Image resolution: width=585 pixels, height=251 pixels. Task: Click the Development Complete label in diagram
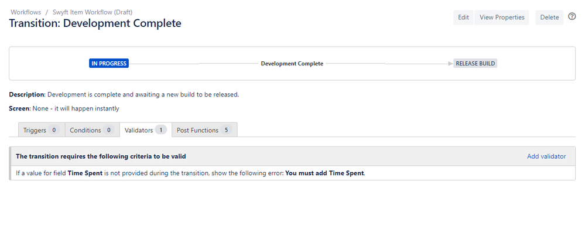pyautogui.click(x=292, y=64)
